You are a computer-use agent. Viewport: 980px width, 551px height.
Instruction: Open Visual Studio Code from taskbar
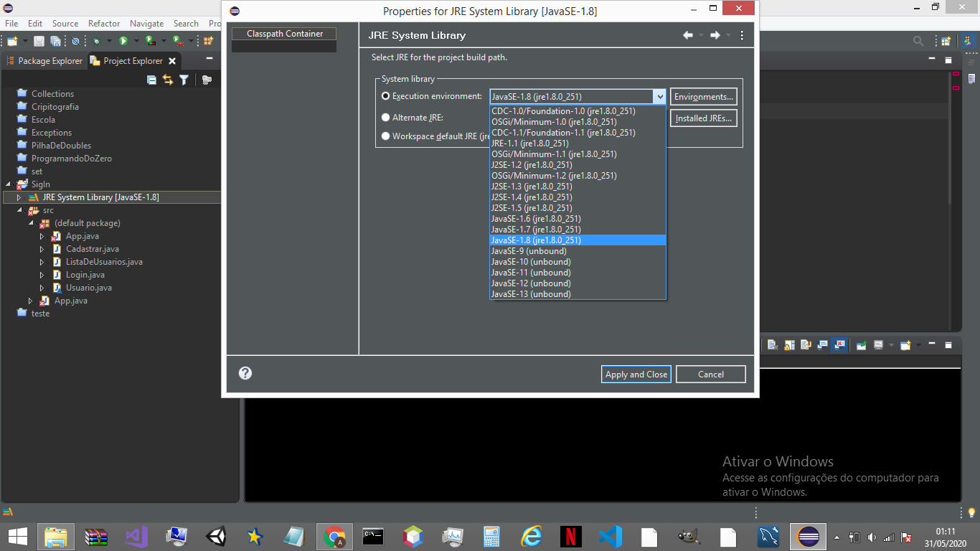coord(611,536)
